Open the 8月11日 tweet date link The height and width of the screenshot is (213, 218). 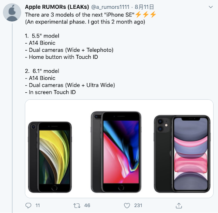[144, 7]
